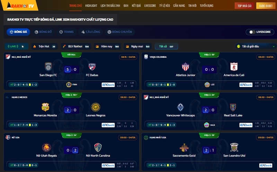This screenshot has height=172, width=277.
Task: Click the Rakhoi TV logo
Action: [20, 5]
